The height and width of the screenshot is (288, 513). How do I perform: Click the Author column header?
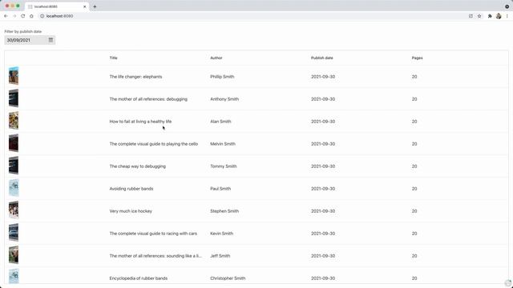point(216,58)
